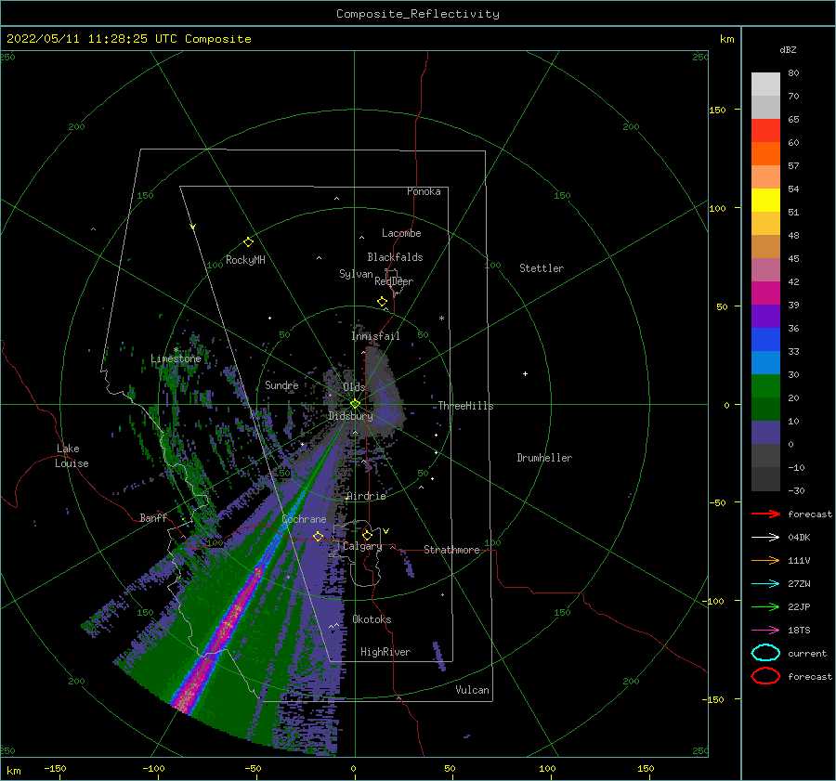Click the RockyMH label

click(x=245, y=260)
